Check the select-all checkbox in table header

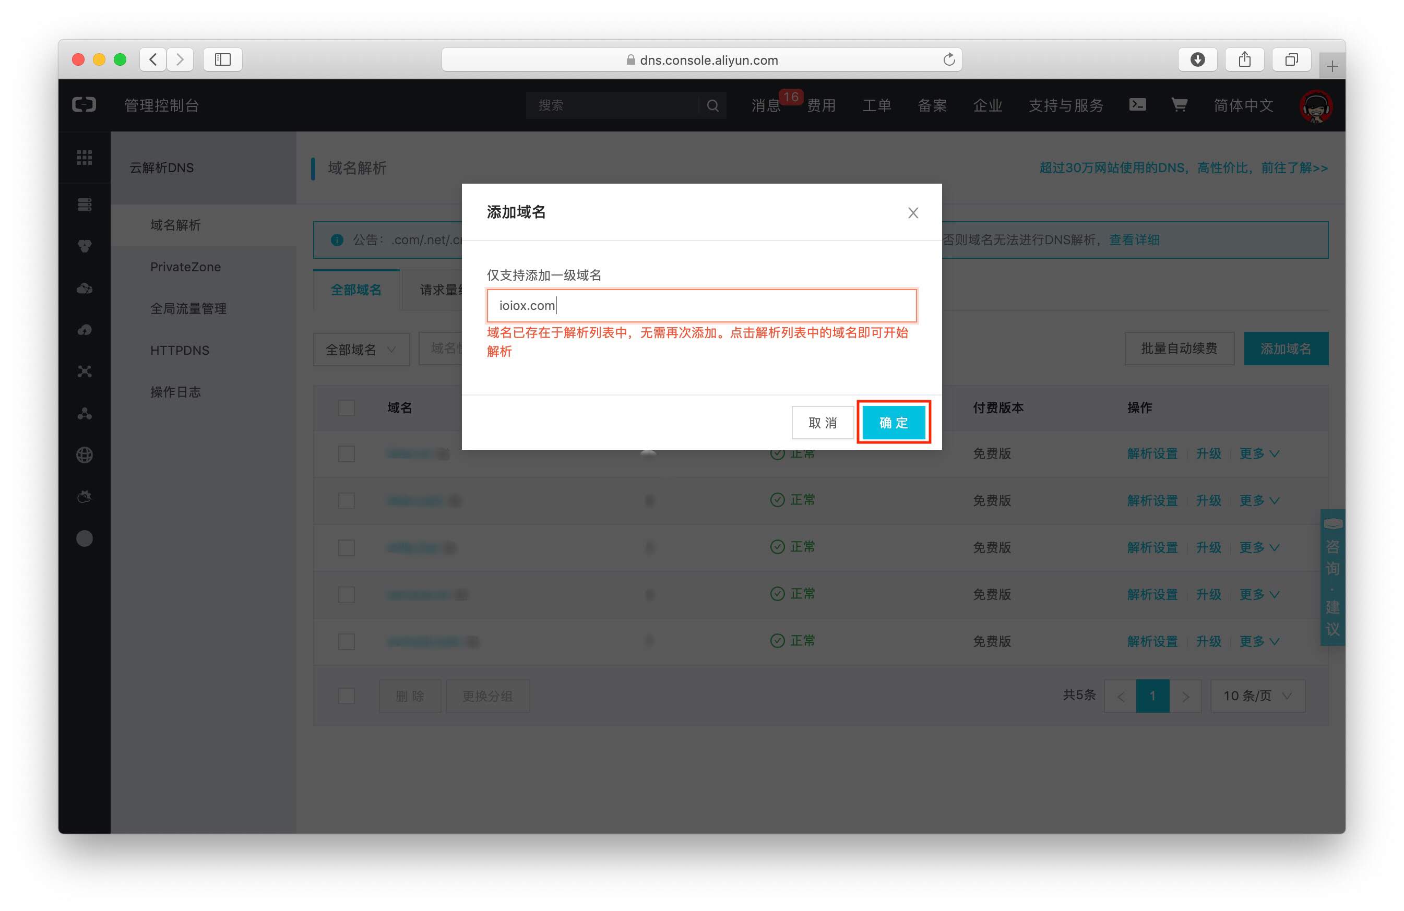pyautogui.click(x=346, y=407)
